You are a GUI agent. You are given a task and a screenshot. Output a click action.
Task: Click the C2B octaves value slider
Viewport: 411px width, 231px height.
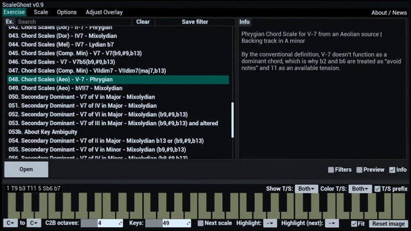101,223
